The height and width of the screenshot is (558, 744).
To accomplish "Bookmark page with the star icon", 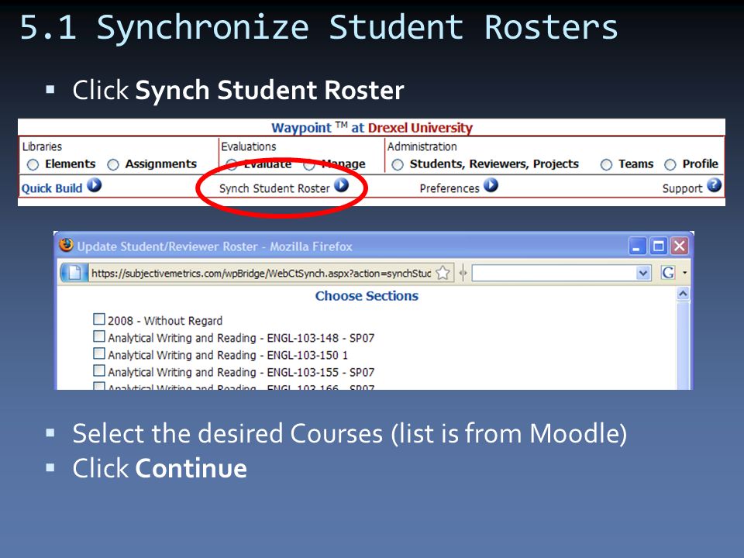I will 443,273.
